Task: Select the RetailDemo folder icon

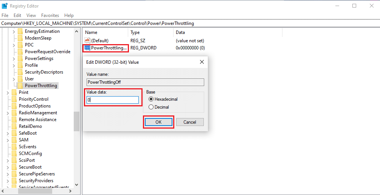Action: click(14, 126)
